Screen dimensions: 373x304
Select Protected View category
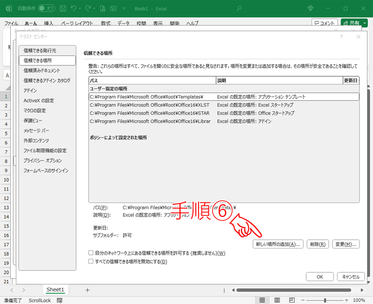click(48, 120)
